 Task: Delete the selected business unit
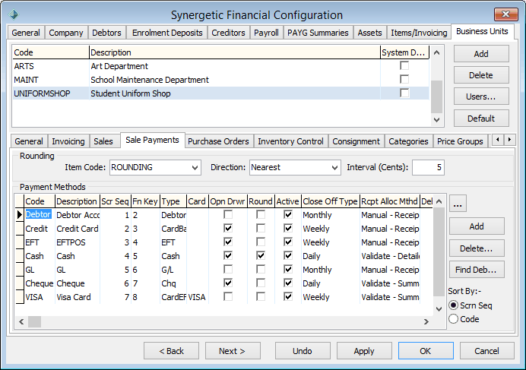coord(481,75)
